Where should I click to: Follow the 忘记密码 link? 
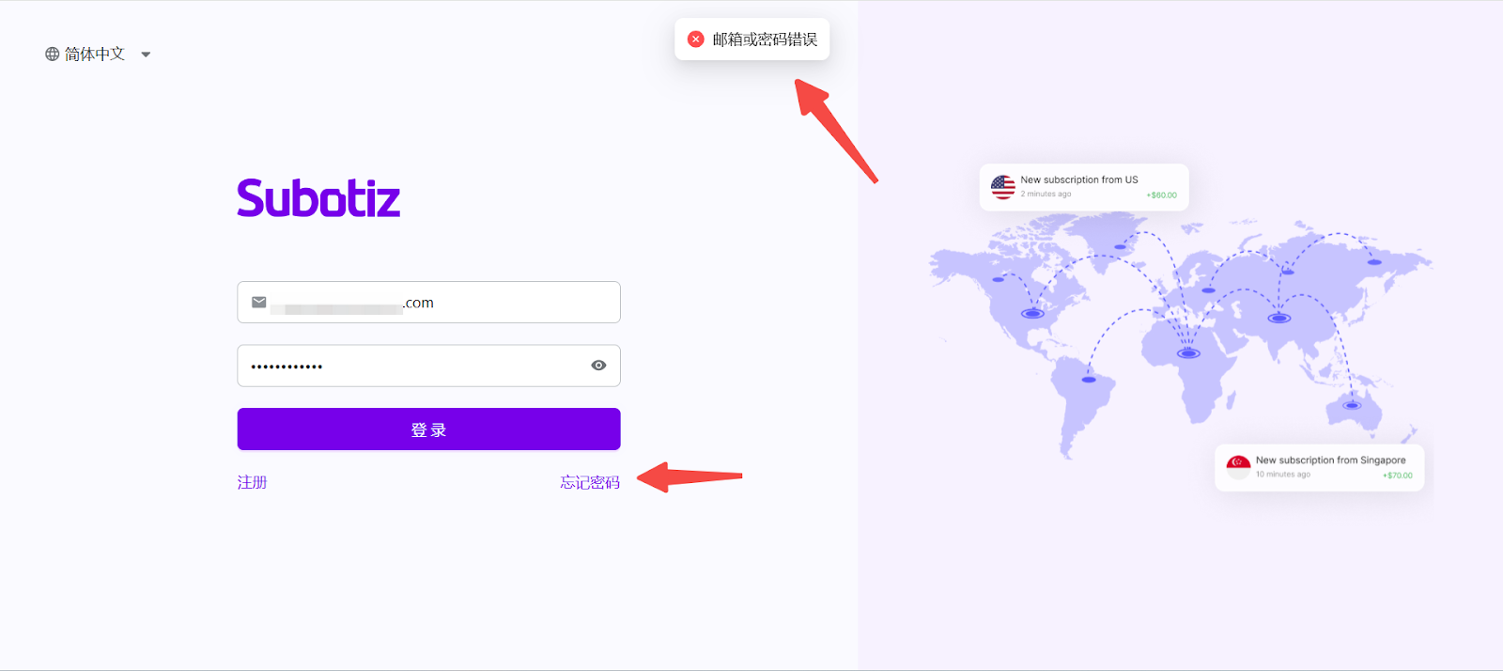[x=590, y=482]
